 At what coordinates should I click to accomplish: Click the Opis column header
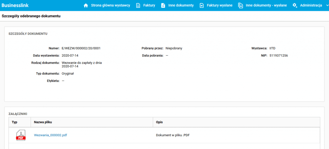tap(160, 122)
